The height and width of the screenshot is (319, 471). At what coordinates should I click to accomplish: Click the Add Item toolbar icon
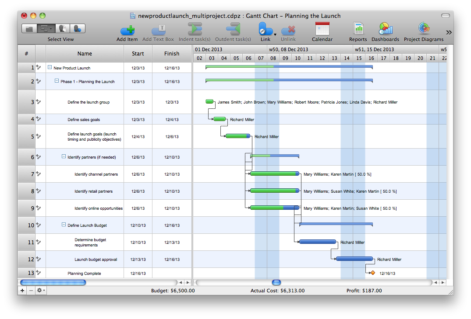tap(127, 29)
